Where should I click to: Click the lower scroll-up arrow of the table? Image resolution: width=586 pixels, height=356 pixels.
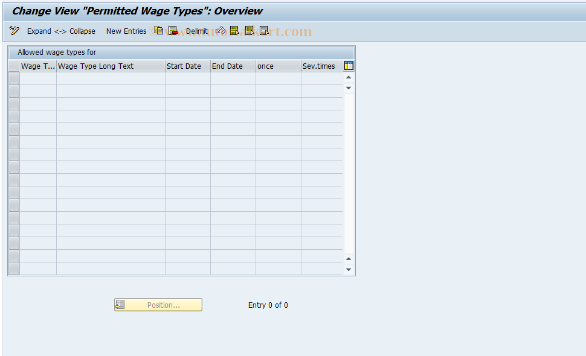pyautogui.click(x=349, y=259)
